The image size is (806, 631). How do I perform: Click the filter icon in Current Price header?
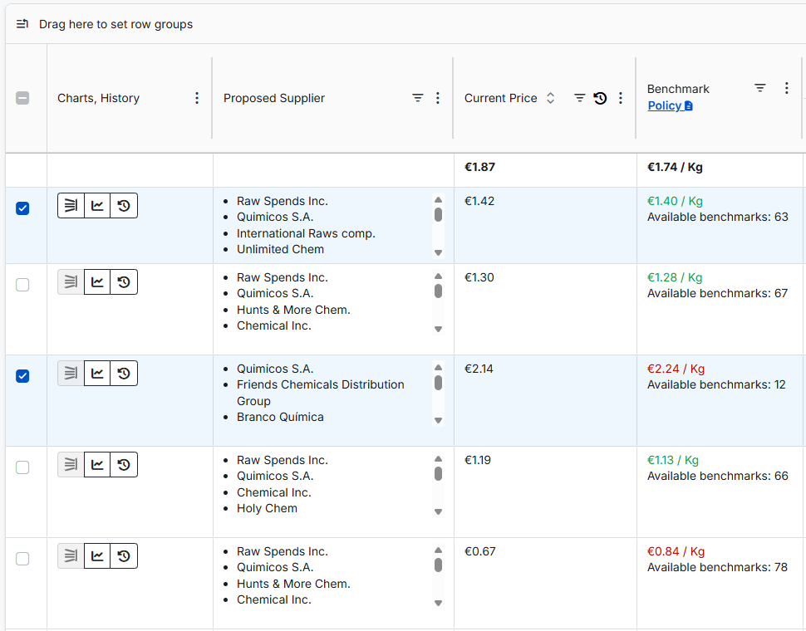pos(579,98)
